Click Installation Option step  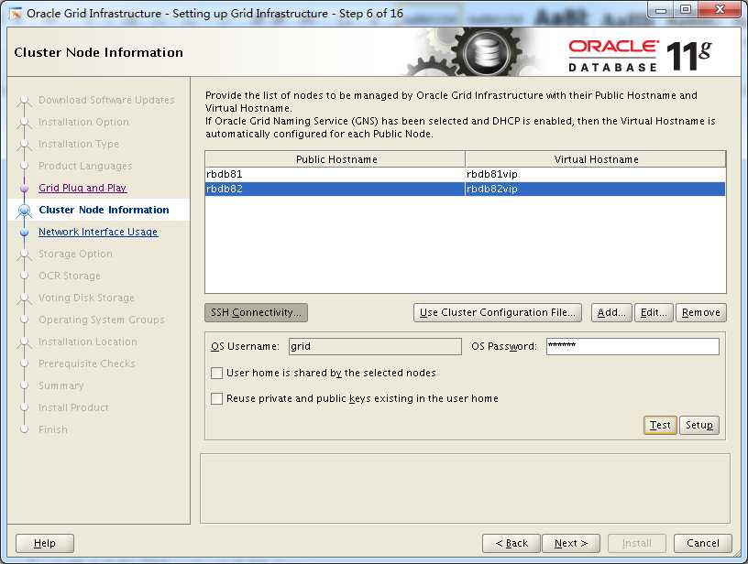point(83,122)
